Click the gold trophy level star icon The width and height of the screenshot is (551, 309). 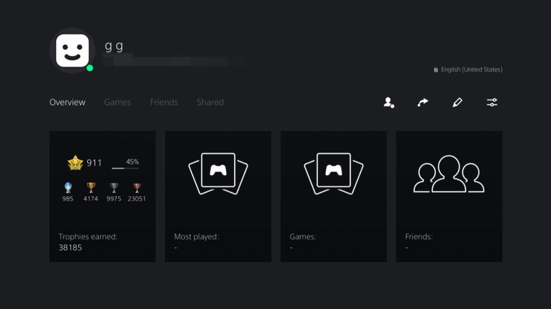[75, 163]
